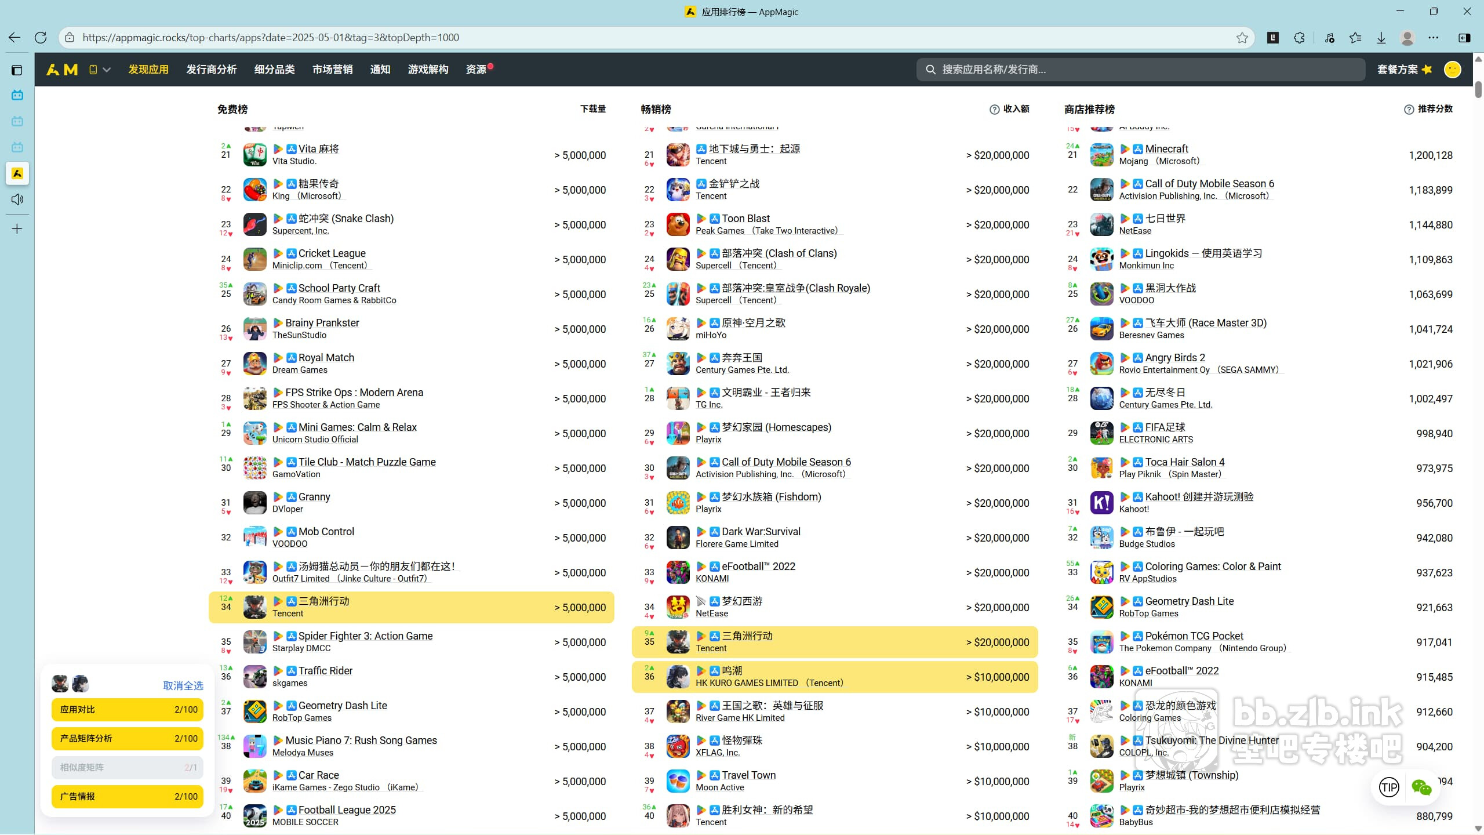Image resolution: width=1484 pixels, height=835 pixels.
Task: Click the TIP round icon
Action: pos(1388,787)
